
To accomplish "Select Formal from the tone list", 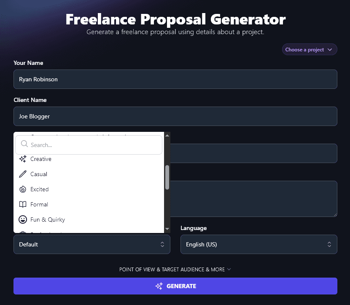I will [x=39, y=204].
